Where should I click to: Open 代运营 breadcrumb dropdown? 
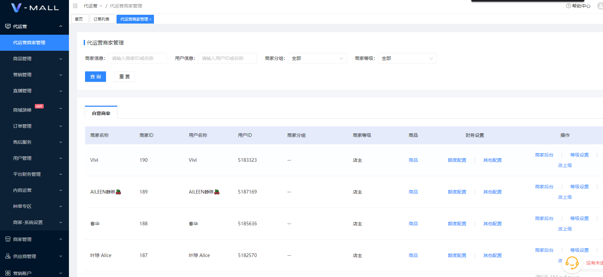click(x=93, y=6)
